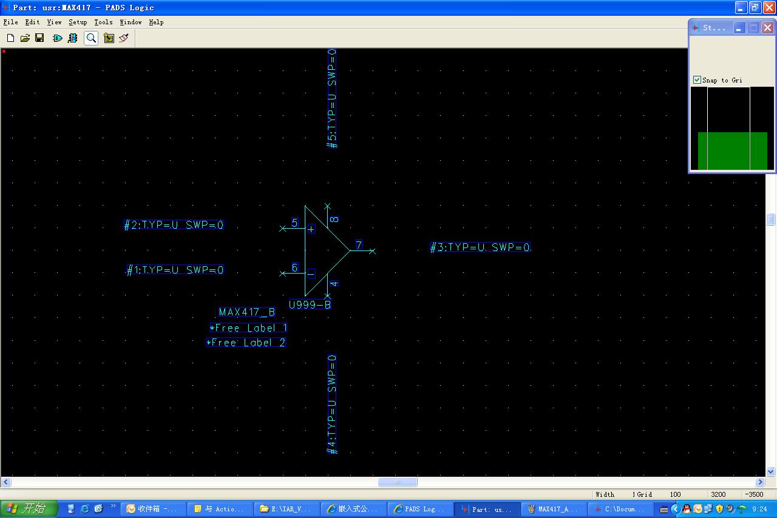
Task: Click the horizontal scrollbar left arrow
Action: [x=5, y=482]
